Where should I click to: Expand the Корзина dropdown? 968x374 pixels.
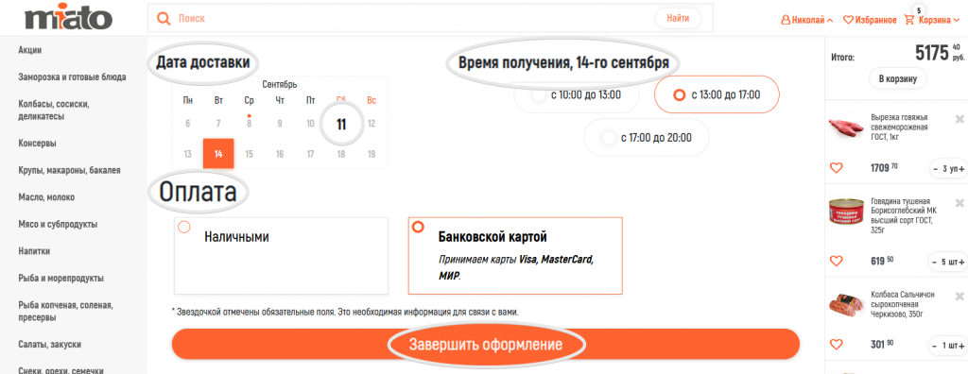coord(939,20)
